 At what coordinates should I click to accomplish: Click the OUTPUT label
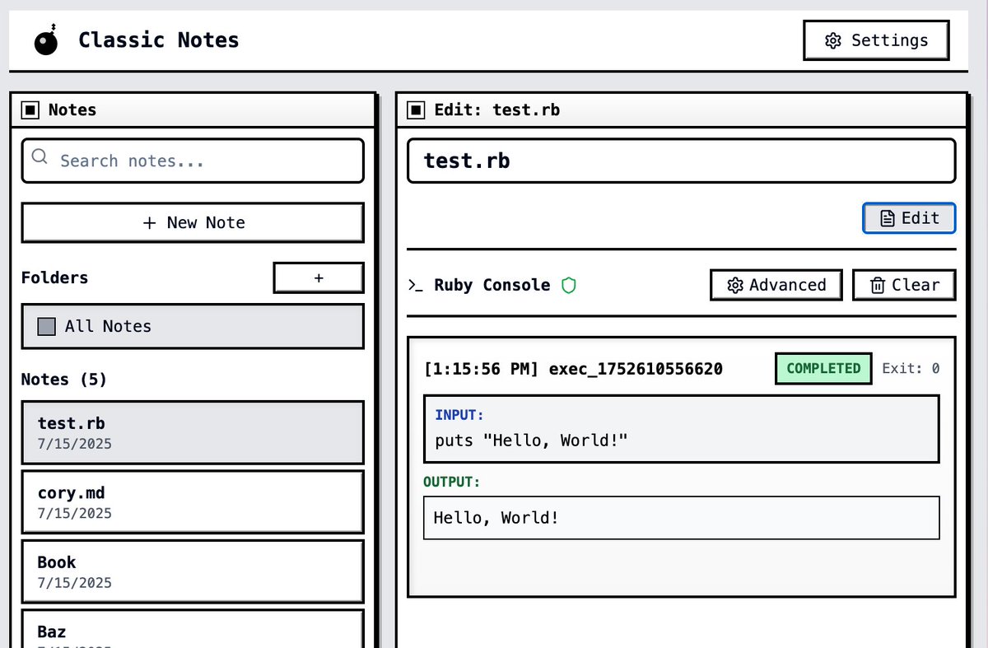(452, 481)
